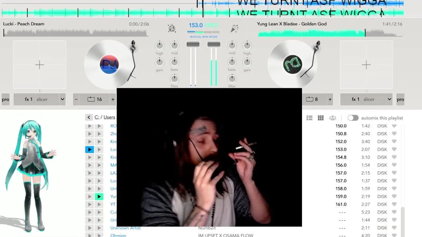This screenshot has height=237, width=422.
Task: Click the party popper icon near BPM
Action: pyautogui.click(x=234, y=28)
